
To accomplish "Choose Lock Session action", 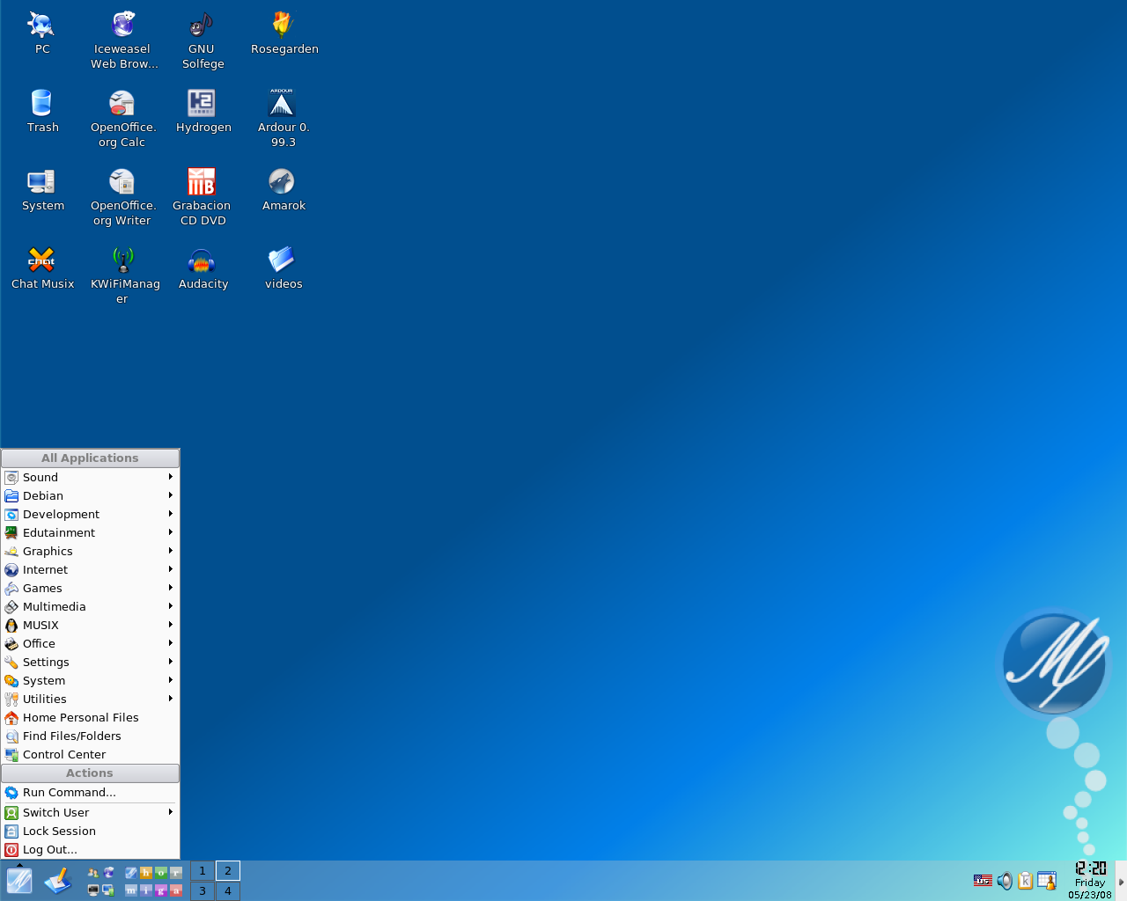I will (90, 831).
